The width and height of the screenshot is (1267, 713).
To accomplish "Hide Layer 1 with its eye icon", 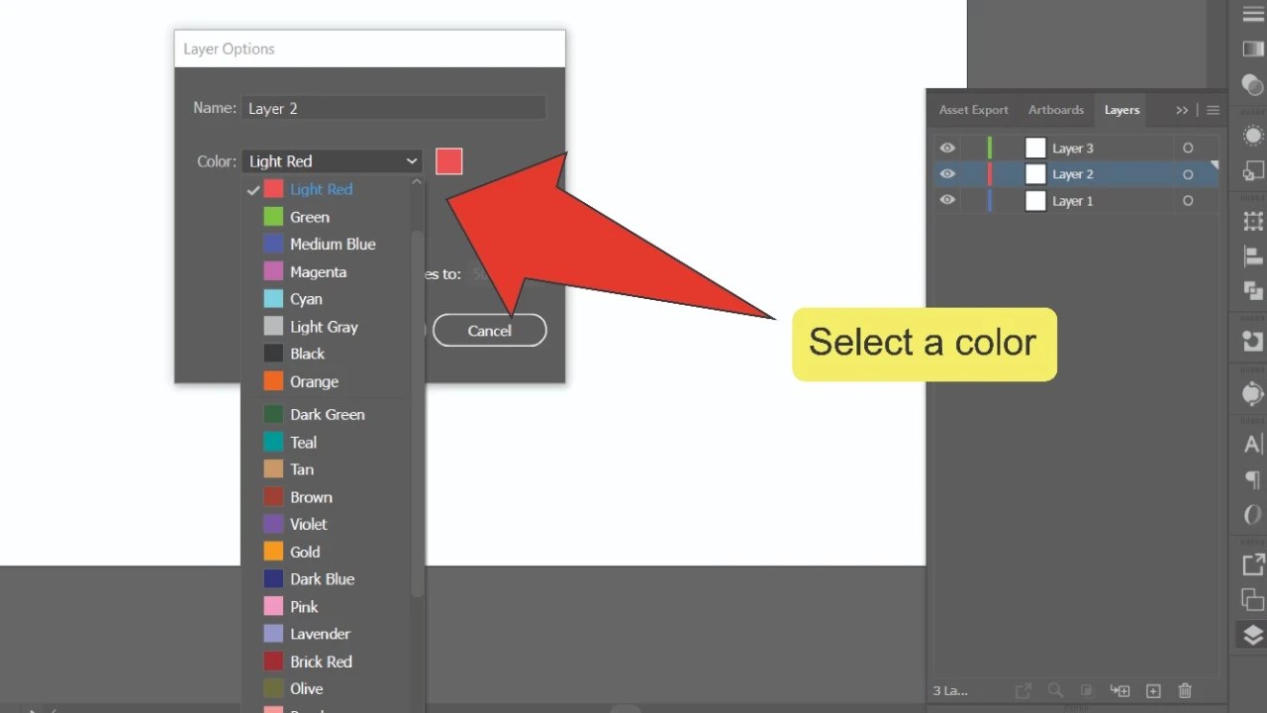I will click(x=946, y=200).
